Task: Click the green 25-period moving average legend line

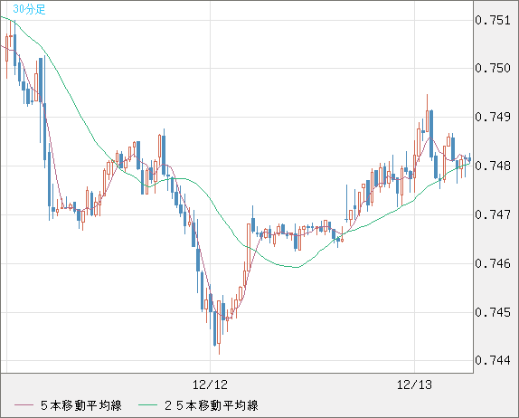Action: [147, 405]
